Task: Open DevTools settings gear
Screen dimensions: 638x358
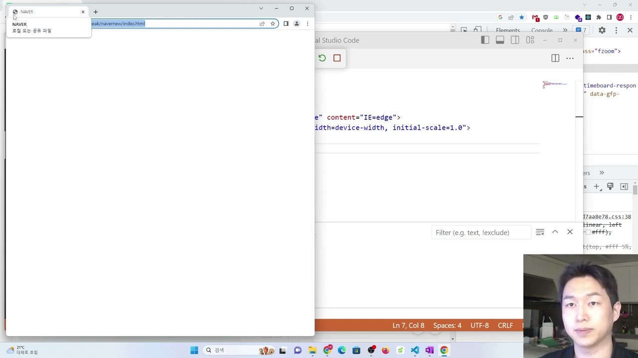Action: pos(602,30)
